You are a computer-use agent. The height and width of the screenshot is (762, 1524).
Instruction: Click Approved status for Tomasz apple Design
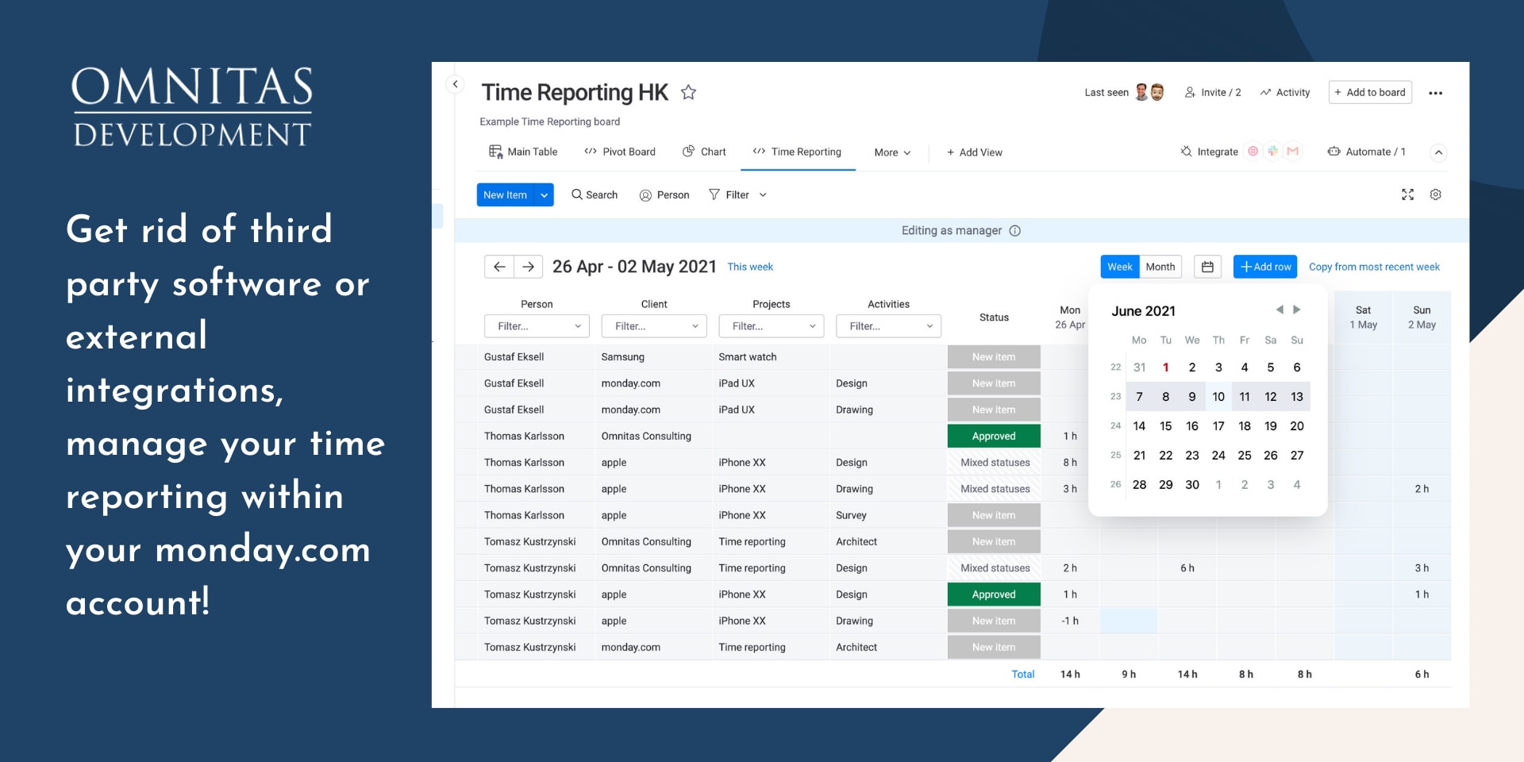tap(994, 595)
